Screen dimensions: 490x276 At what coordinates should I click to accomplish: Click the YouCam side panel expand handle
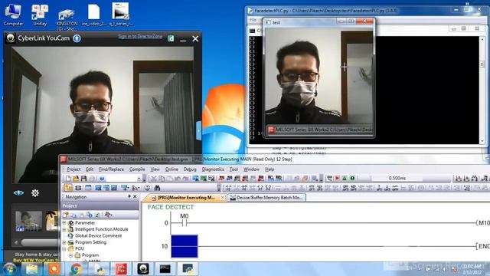coord(198,130)
